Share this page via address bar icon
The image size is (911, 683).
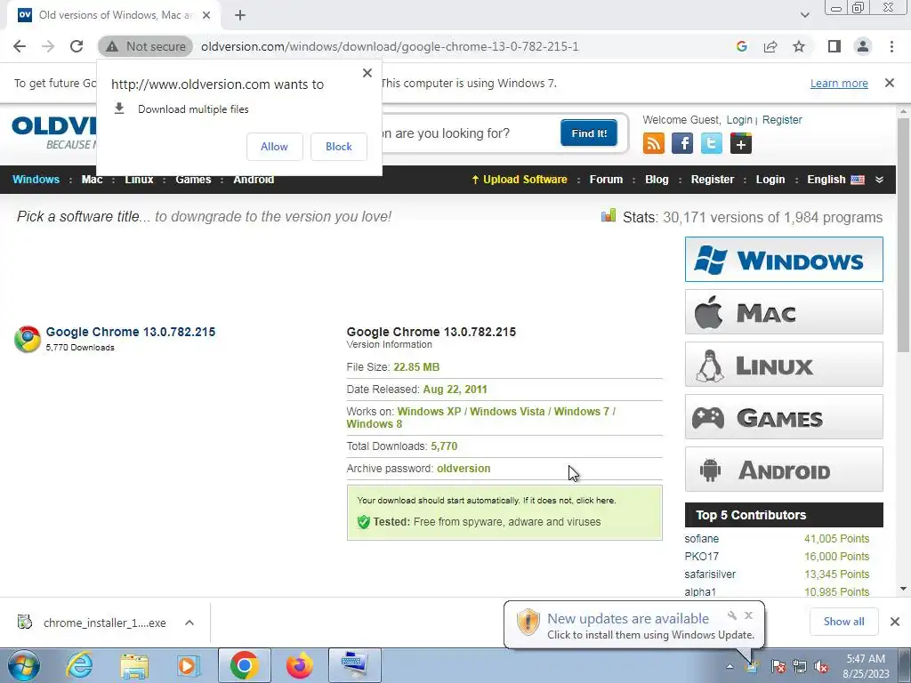click(x=770, y=46)
